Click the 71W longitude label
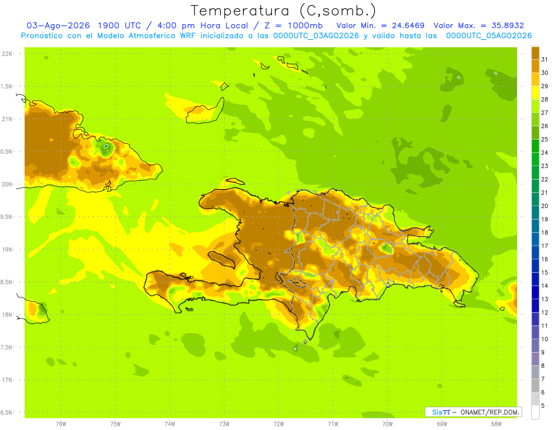Image resolution: width=557 pixels, height=430 pixels. 333,424
